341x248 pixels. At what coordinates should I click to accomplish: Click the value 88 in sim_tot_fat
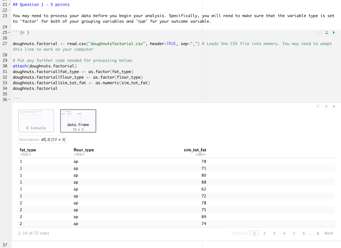point(204,182)
